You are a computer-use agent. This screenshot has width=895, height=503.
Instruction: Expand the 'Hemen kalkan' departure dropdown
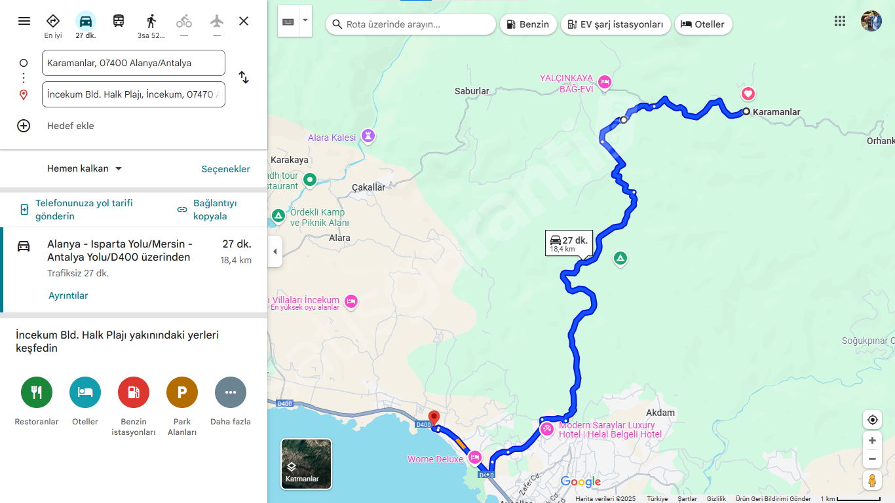[x=85, y=168]
